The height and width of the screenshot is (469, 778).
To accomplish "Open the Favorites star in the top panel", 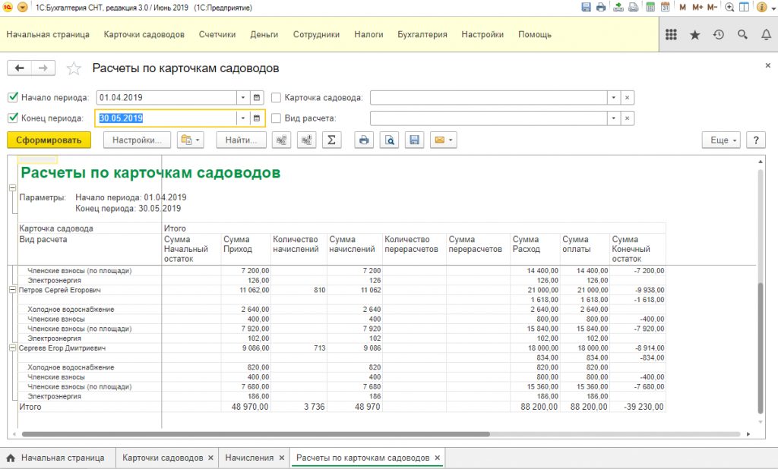I will pyautogui.click(x=694, y=35).
